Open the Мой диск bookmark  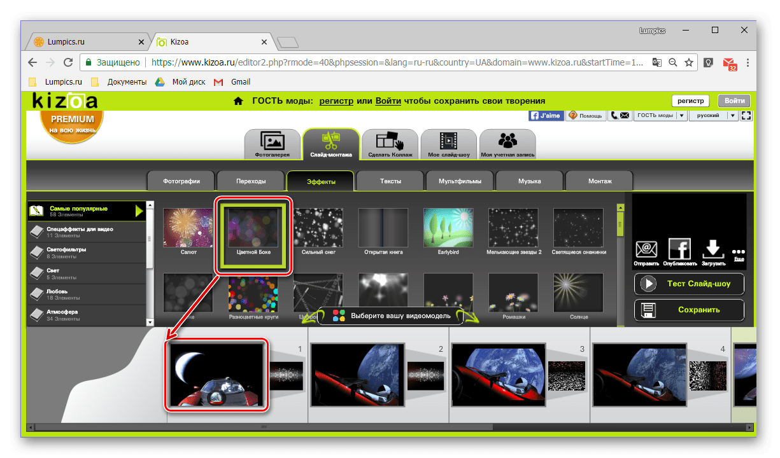[x=181, y=82]
